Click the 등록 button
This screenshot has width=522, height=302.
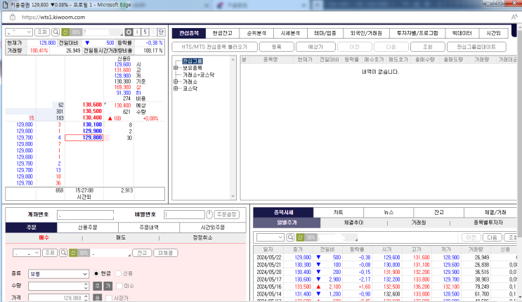(x=277, y=47)
